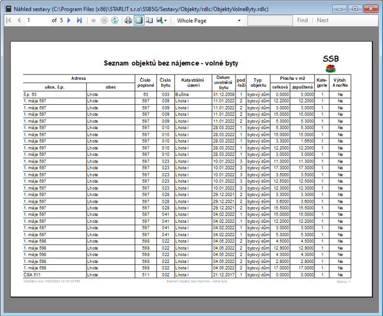
Task: Click the current page number field
Action: tap(37, 21)
